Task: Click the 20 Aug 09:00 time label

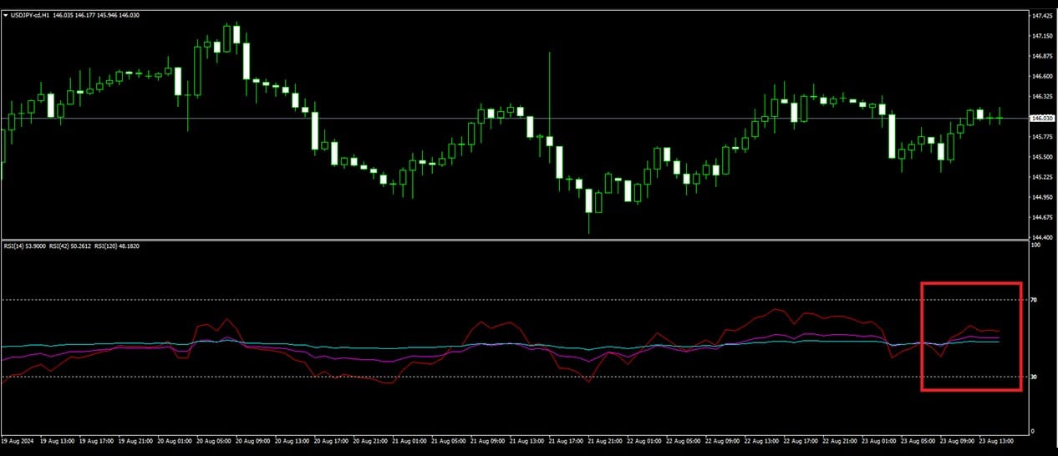Action: [x=252, y=439]
